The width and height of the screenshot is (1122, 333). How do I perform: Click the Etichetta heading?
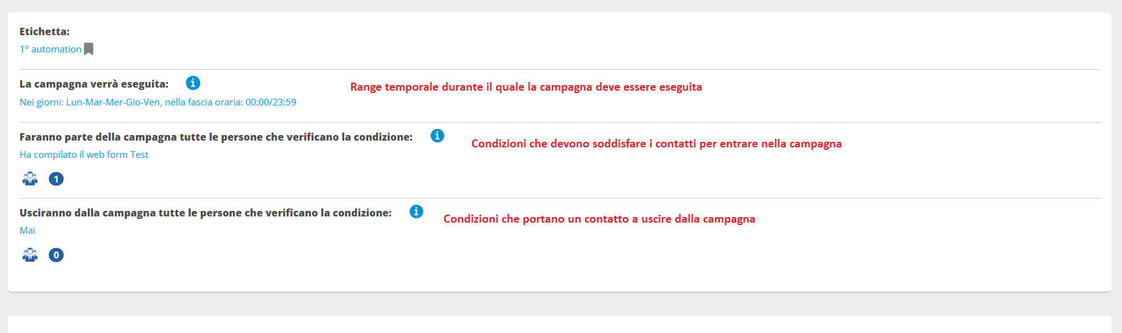tap(44, 31)
